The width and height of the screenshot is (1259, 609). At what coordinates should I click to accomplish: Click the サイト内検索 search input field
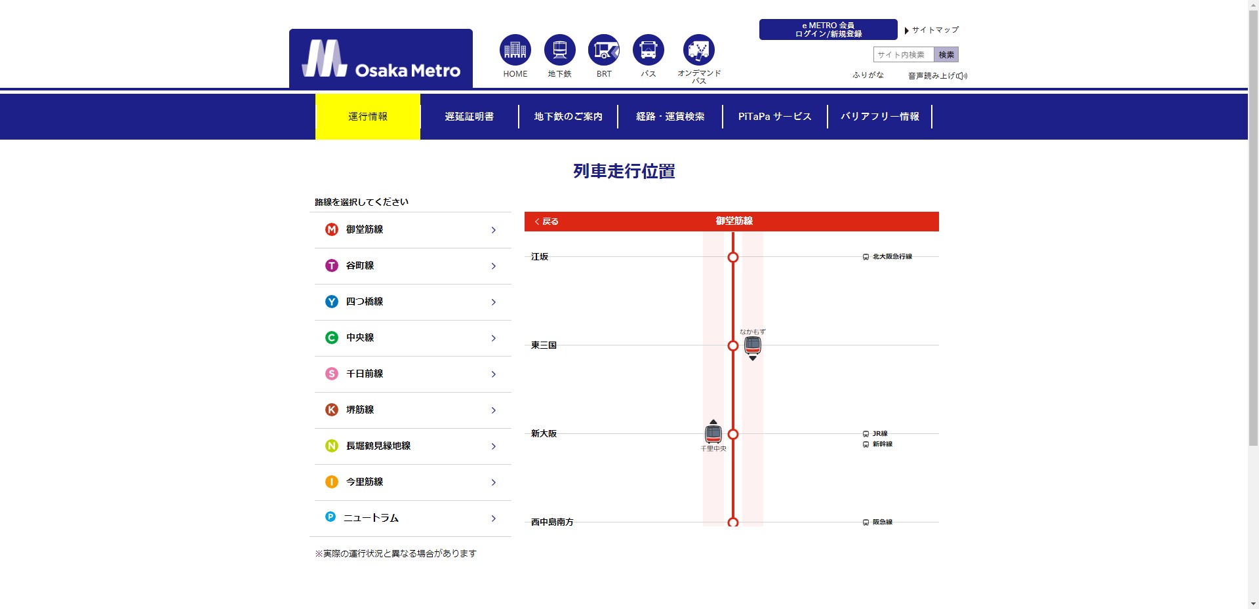pos(903,55)
